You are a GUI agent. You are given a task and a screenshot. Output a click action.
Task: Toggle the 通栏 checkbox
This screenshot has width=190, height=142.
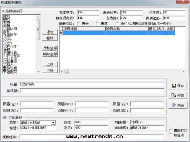tap(118, 23)
